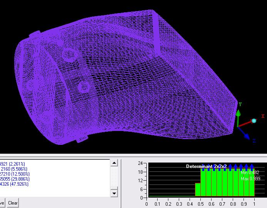This screenshot has width=267, height=208.
Task: Click the log line showing 5.586%
Action: (x=12, y=169)
